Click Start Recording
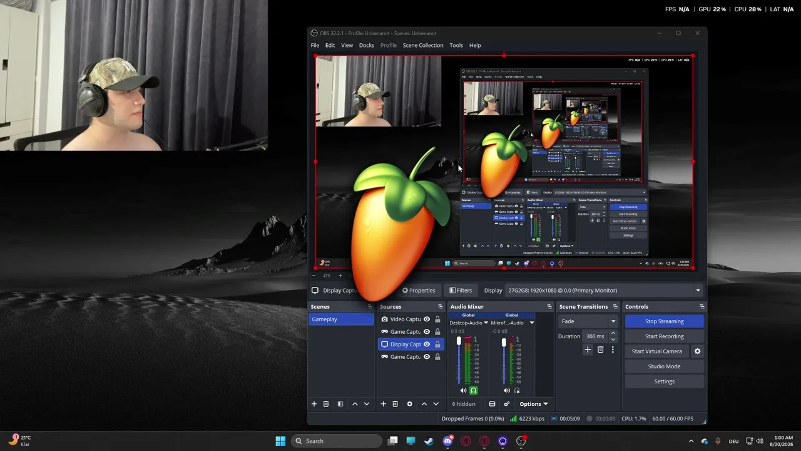This screenshot has width=801, height=451. tap(664, 336)
